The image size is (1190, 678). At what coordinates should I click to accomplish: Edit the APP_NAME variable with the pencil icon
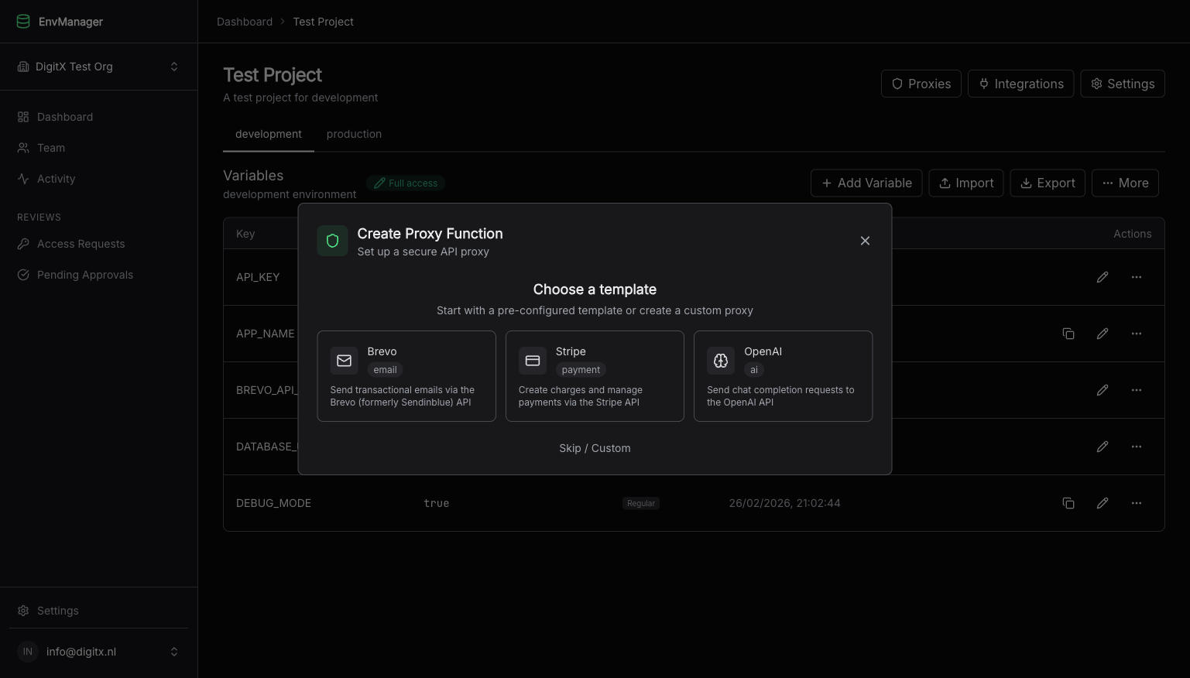(1103, 334)
